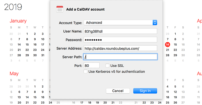Click May 20 in the calendar
Viewport: 202px width, 105px height.
coord(19,102)
